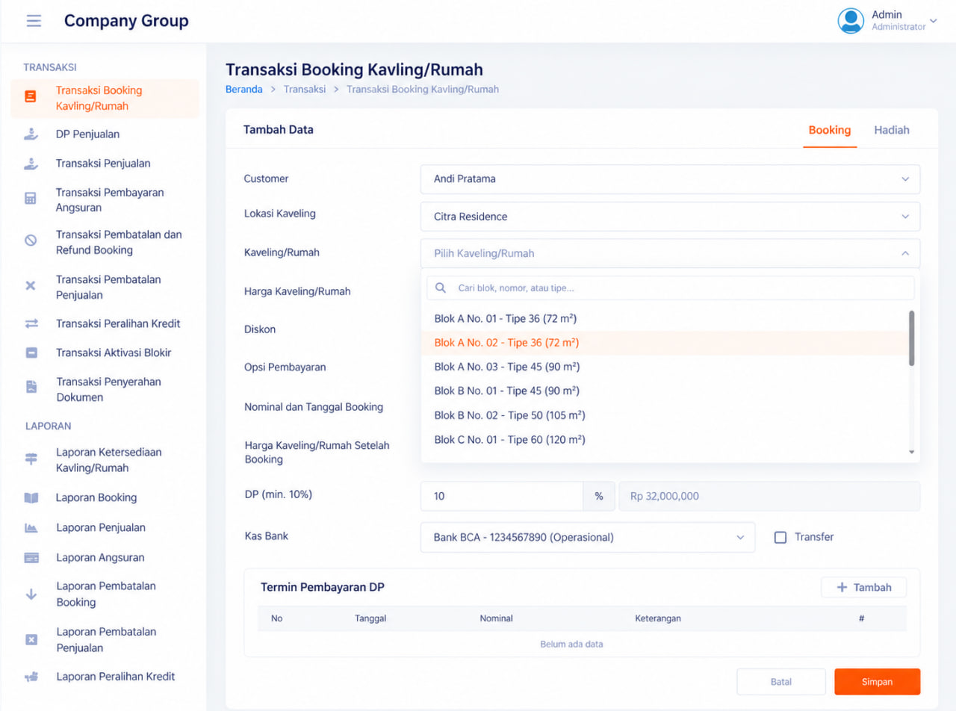Viewport: 956px width, 711px height.
Task: Click the DP percentage input field
Action: click(x=502, y=497)
